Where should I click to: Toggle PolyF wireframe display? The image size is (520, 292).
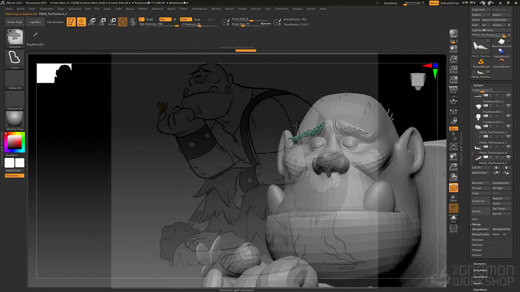[x=453, y=188]
